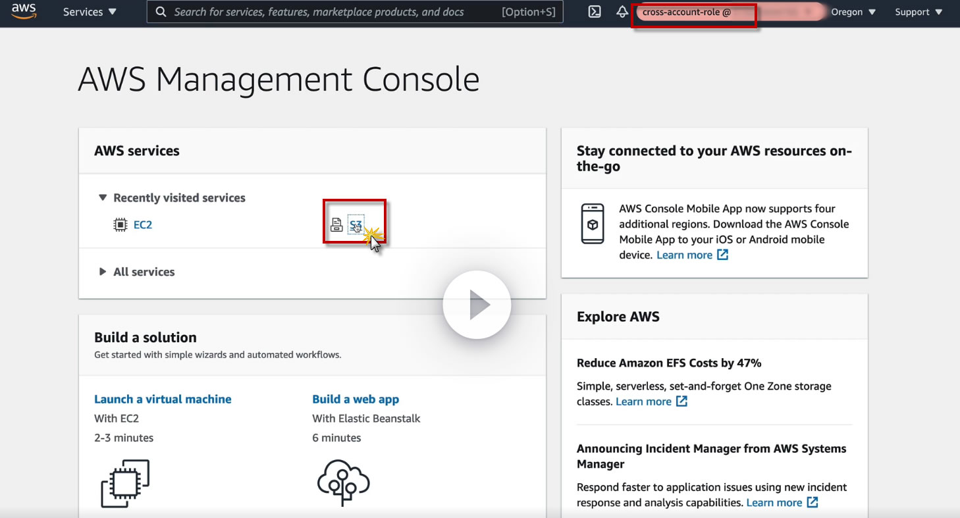Click the 'With Elastic Beanstalk' text
960x518 pixels.
click(x=366, y=419)
